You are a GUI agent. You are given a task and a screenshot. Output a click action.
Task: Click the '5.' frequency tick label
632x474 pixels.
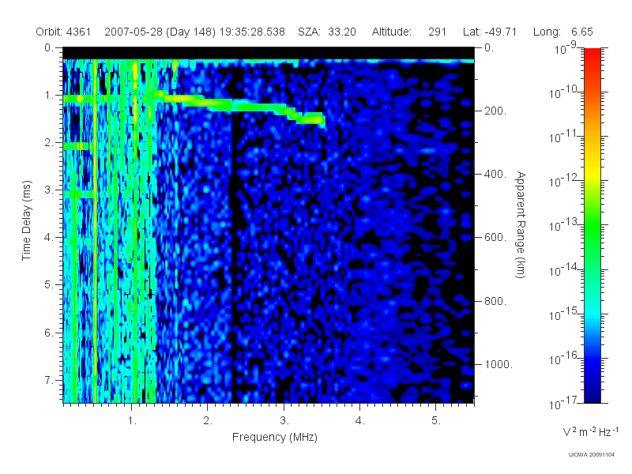click(436, 421)
